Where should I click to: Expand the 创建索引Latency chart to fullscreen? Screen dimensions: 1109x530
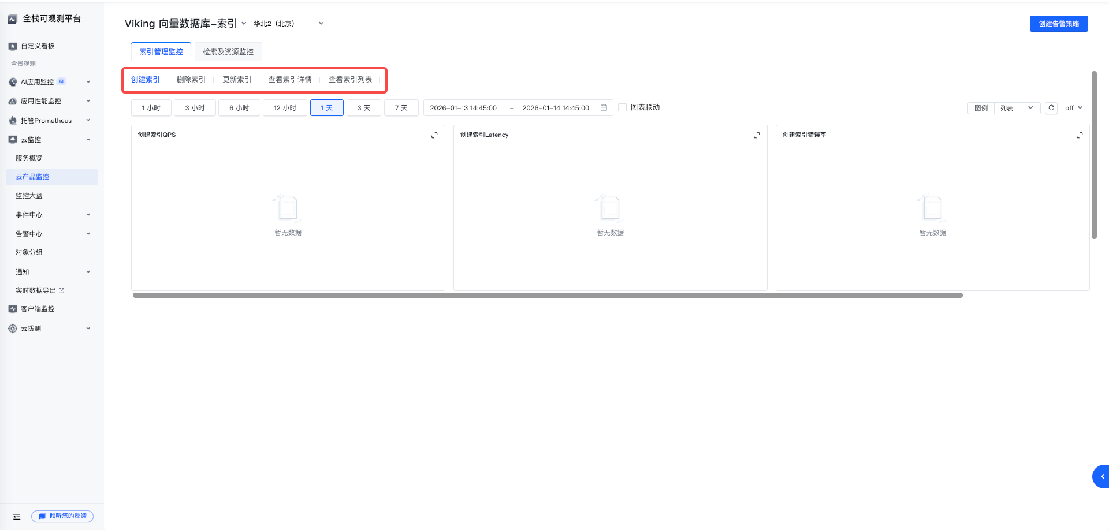click(x=757, y=135)
